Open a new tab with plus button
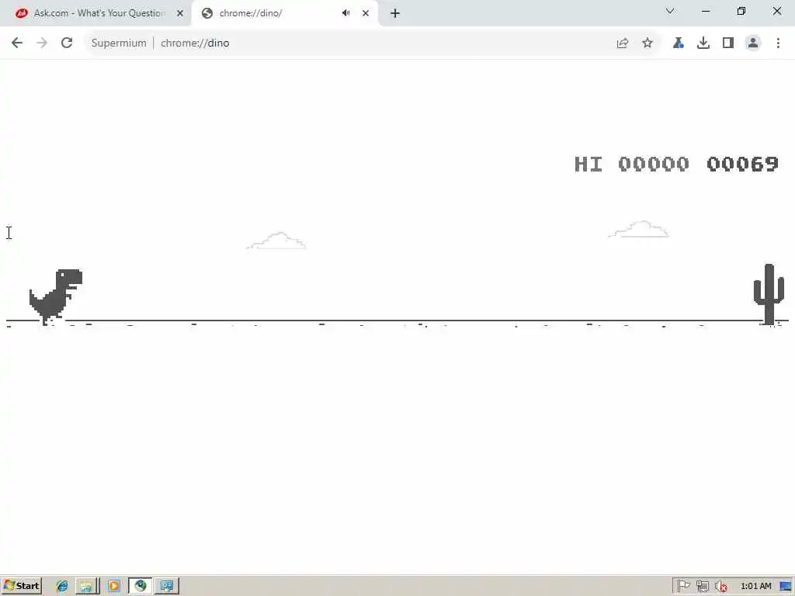The width and height of the screenshot is (795, 596). (x=395, y=13)
